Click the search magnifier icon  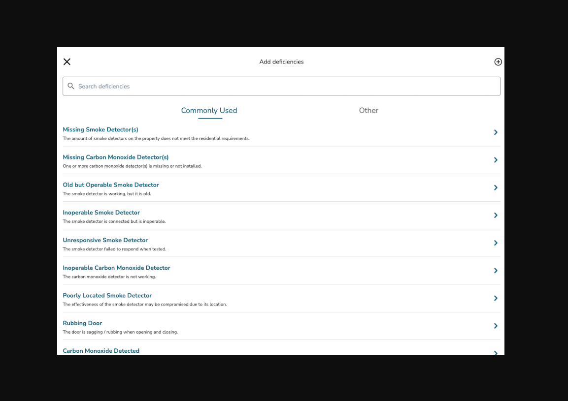(x=71, y=86)
